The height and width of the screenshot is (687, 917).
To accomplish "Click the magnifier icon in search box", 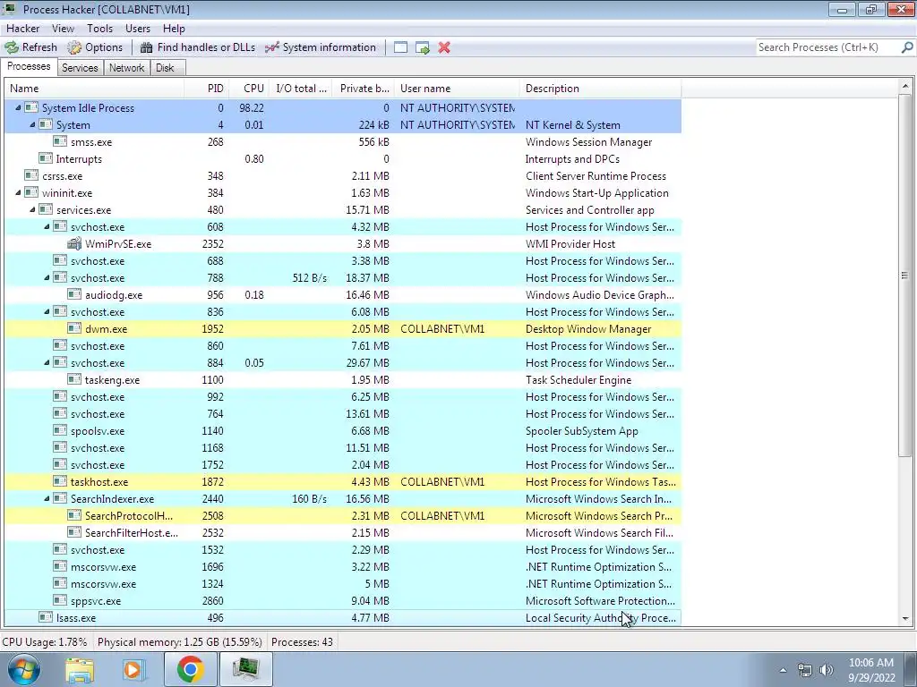I will pos(907,47).
